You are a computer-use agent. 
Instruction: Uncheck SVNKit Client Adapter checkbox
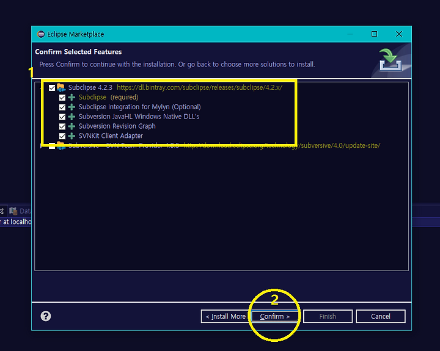coord(62,136)
